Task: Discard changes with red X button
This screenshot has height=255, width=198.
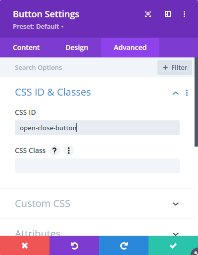Action: [x=25, y=246]
